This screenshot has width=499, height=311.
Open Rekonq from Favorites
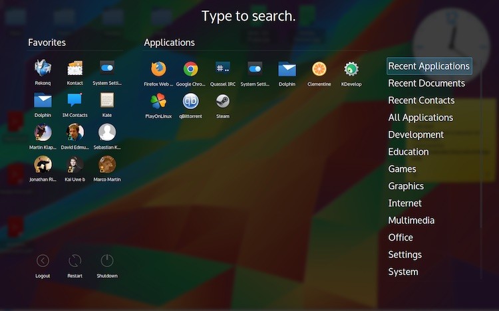(43, 72)
